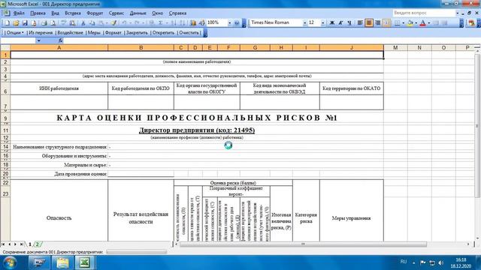Open the Windows Start button
Viewport: 481px width, 270px height.
coord(10,262)
